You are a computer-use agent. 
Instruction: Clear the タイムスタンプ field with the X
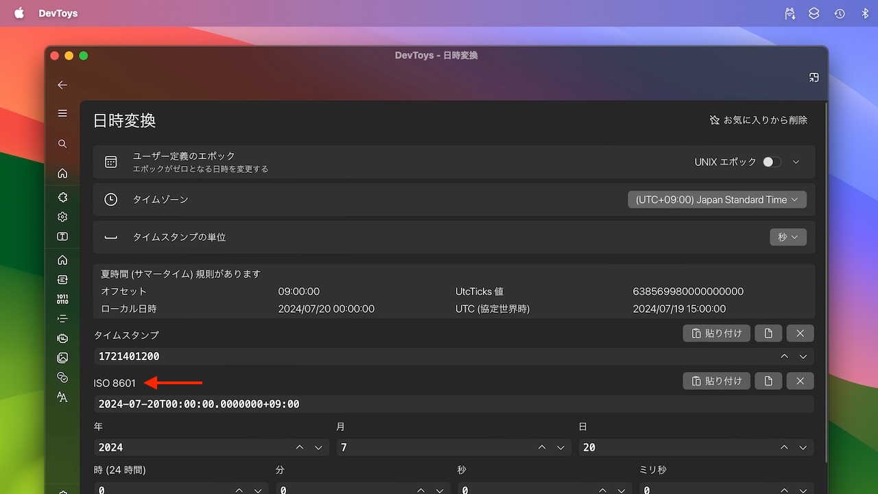800,333
